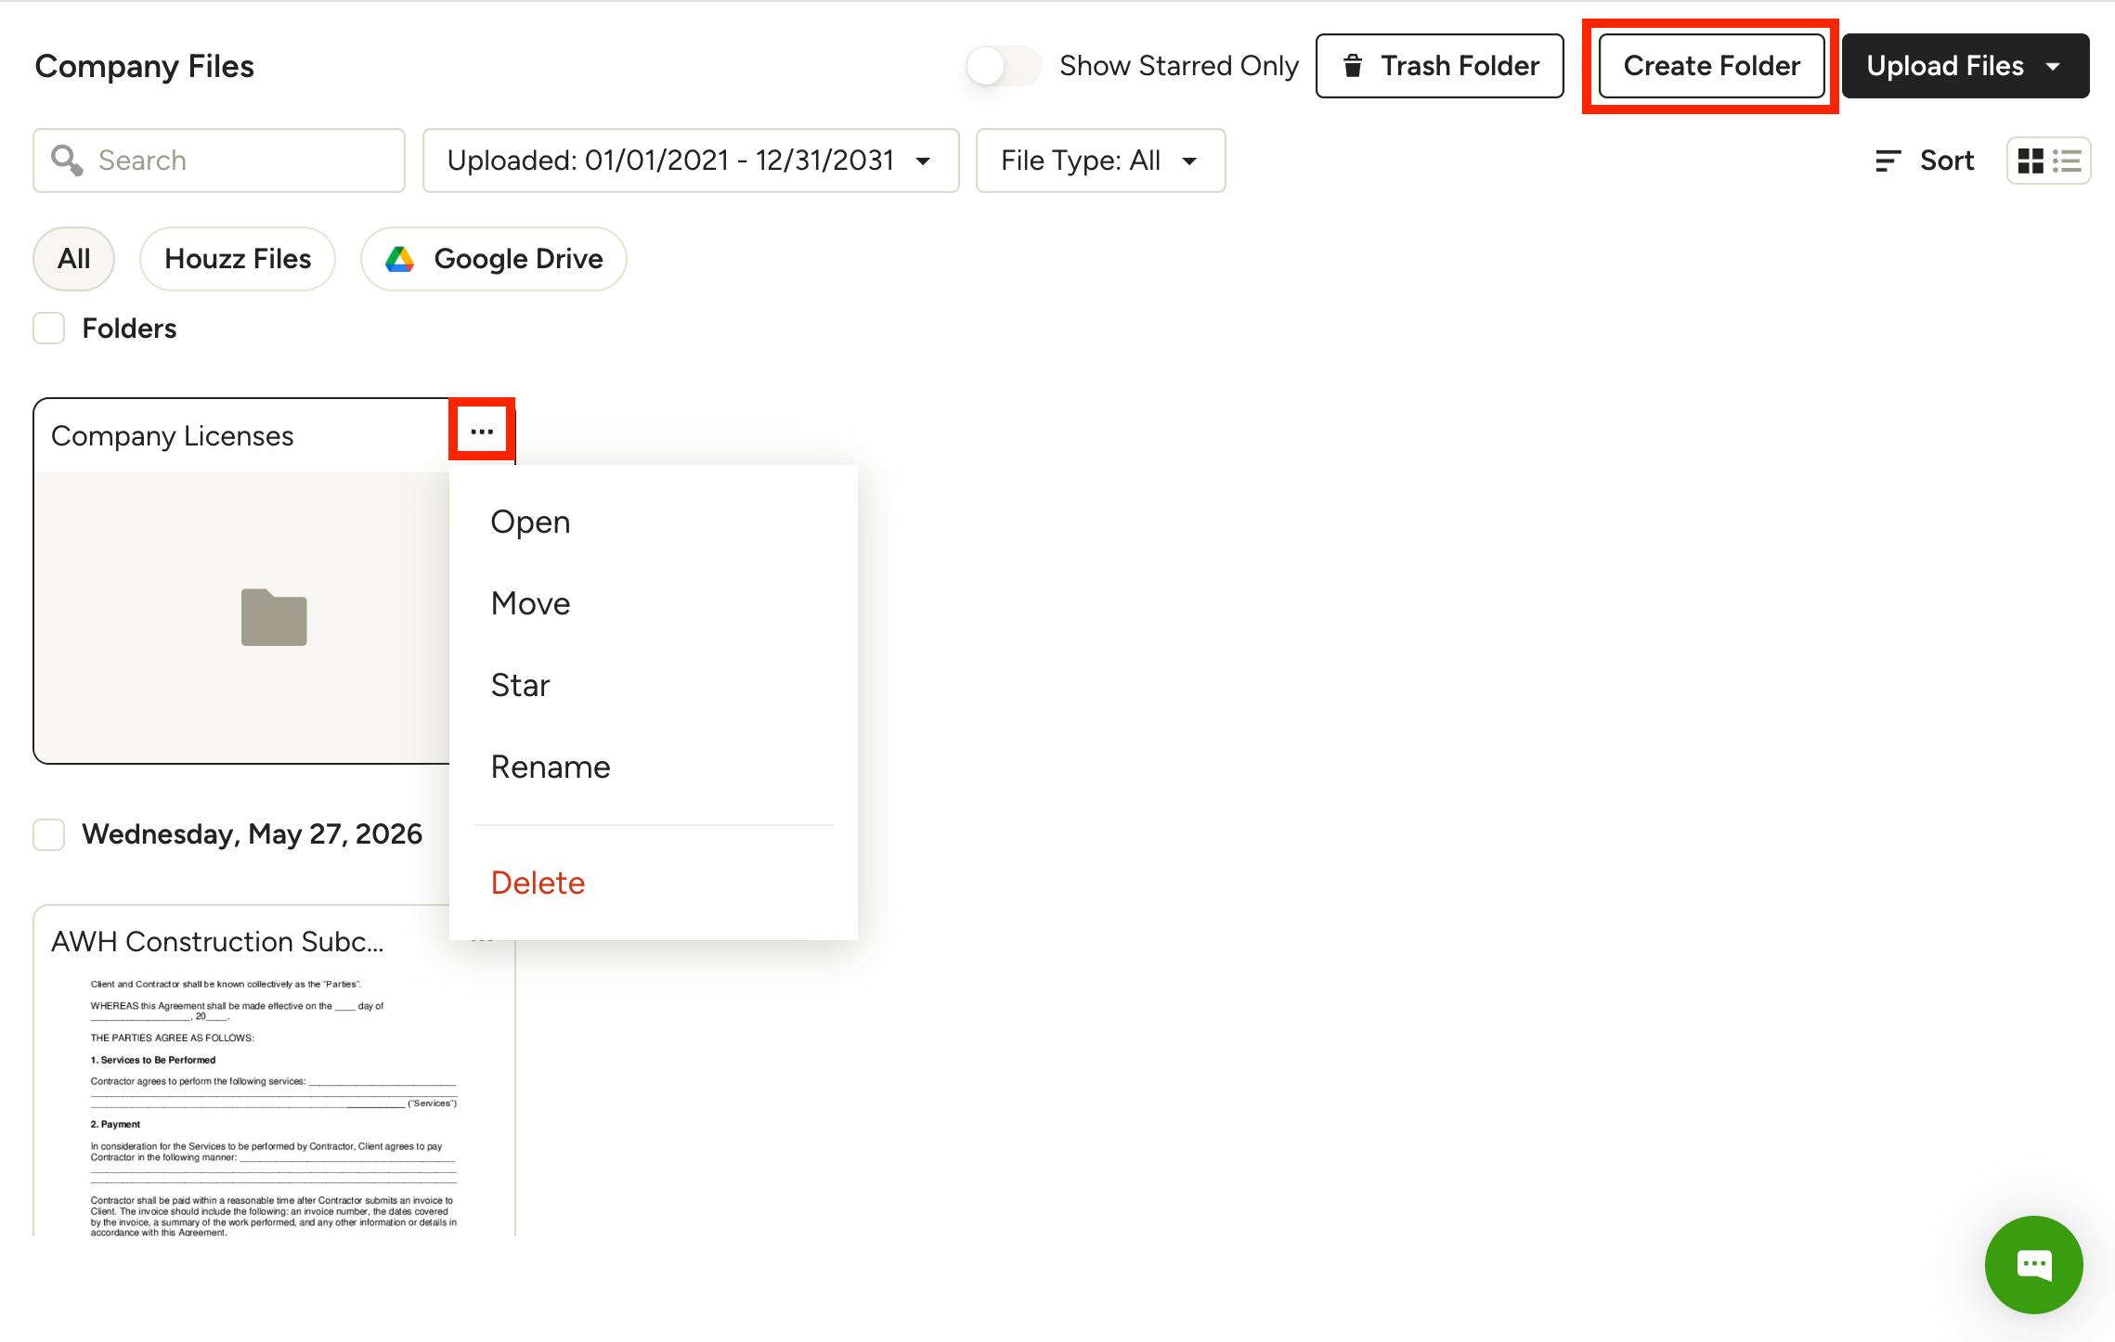The image size is (2115, 1342).
Task: Focus the Search input field
Action: 219,161
